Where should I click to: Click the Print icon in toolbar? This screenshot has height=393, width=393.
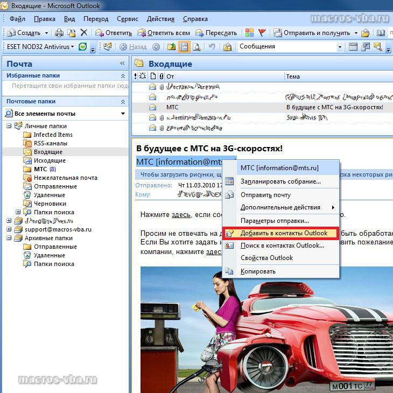[59, 33]
